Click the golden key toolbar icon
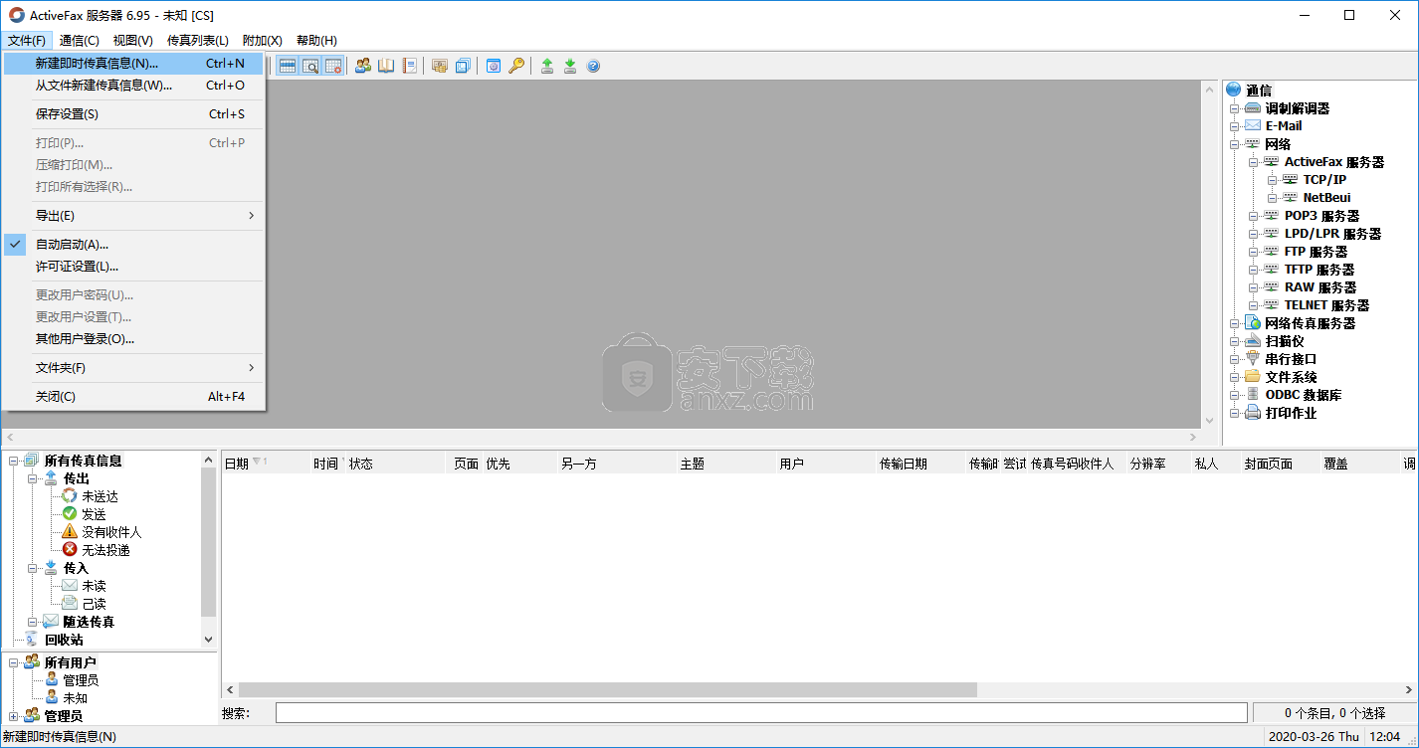The image size is (1419, 748). (516, 66)
